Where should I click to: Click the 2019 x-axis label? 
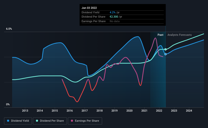coord(115,111)
